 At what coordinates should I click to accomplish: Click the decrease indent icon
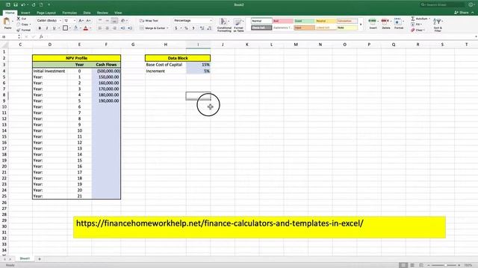pyautogui.click(x=122, y=28)
